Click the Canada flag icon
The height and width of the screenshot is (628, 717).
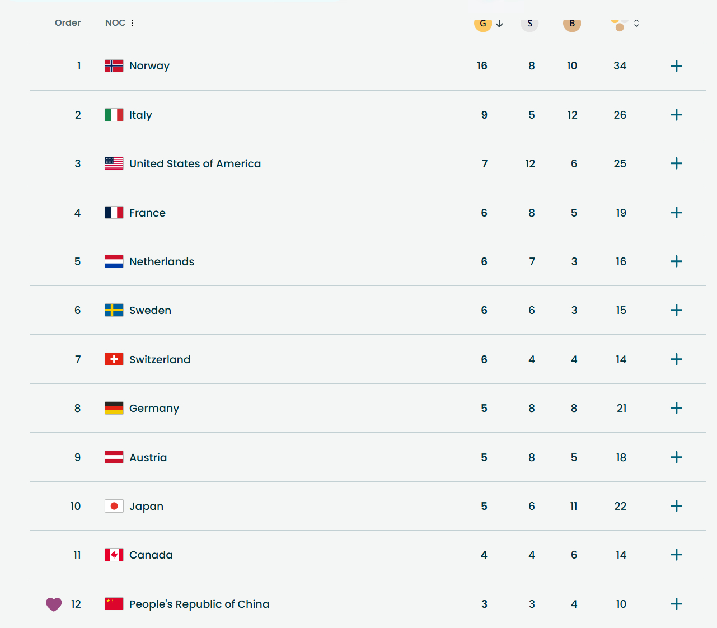[x=114, y=555]
